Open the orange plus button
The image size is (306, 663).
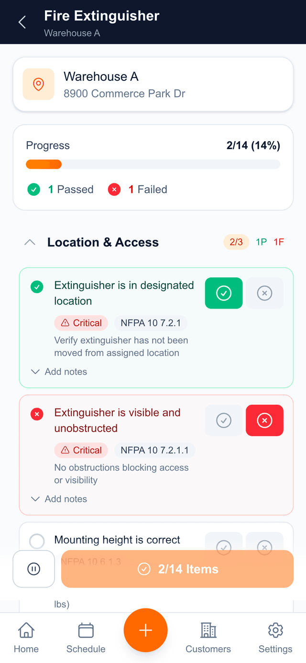145,630
